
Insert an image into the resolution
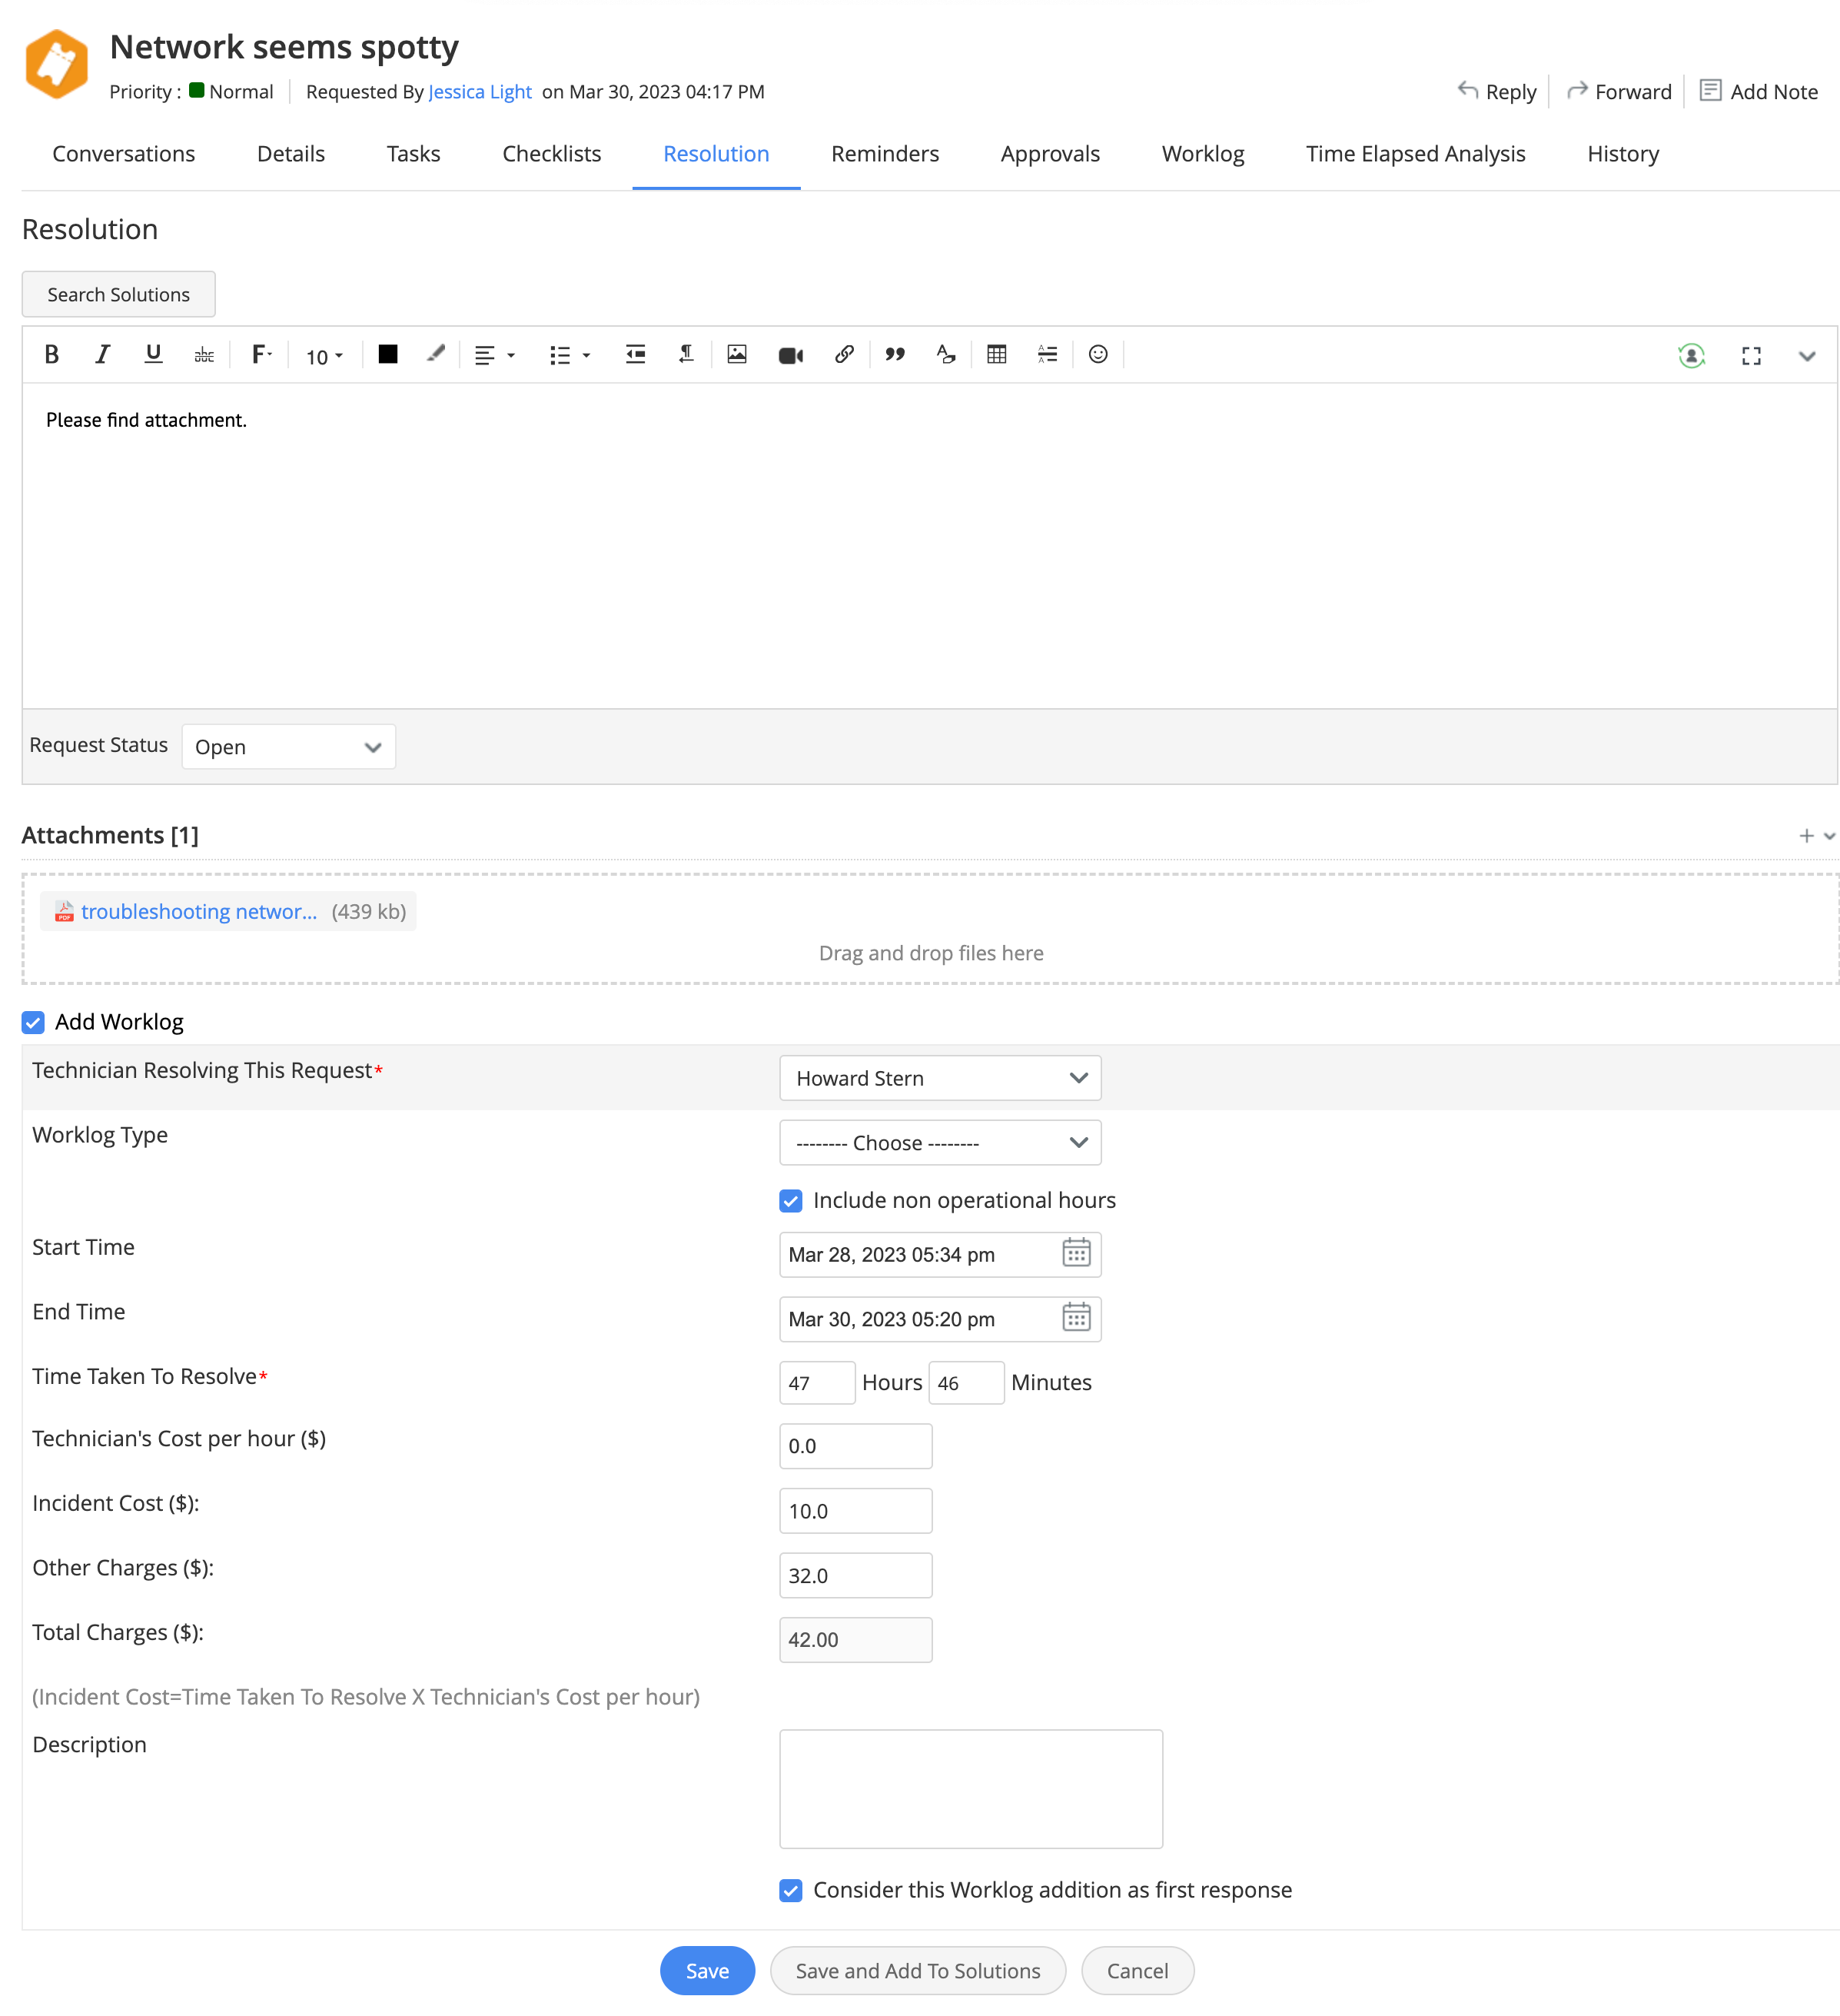pos(736,355)
